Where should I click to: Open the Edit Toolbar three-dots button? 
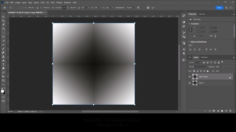click(3, 84)
